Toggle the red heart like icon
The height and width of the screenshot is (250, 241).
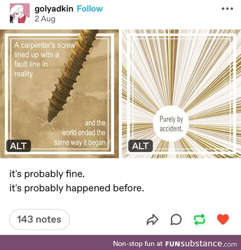coord(223,219)
